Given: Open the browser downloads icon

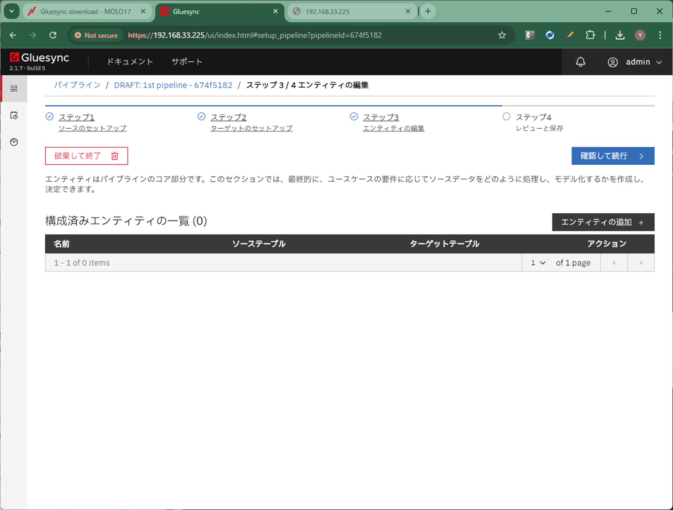Looking at the screenshot, I should click(620, 35).
